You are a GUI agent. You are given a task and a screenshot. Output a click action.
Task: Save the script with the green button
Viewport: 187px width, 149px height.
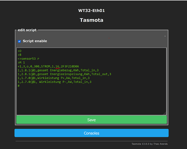point(91,120)
